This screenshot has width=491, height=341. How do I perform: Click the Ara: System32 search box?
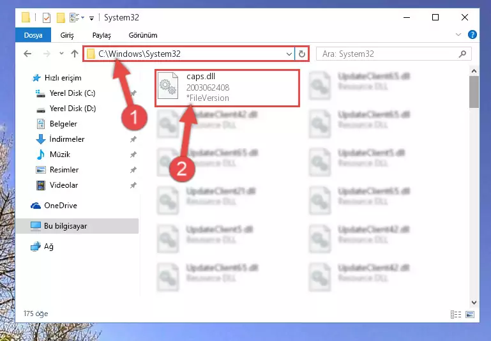point(393,54)
